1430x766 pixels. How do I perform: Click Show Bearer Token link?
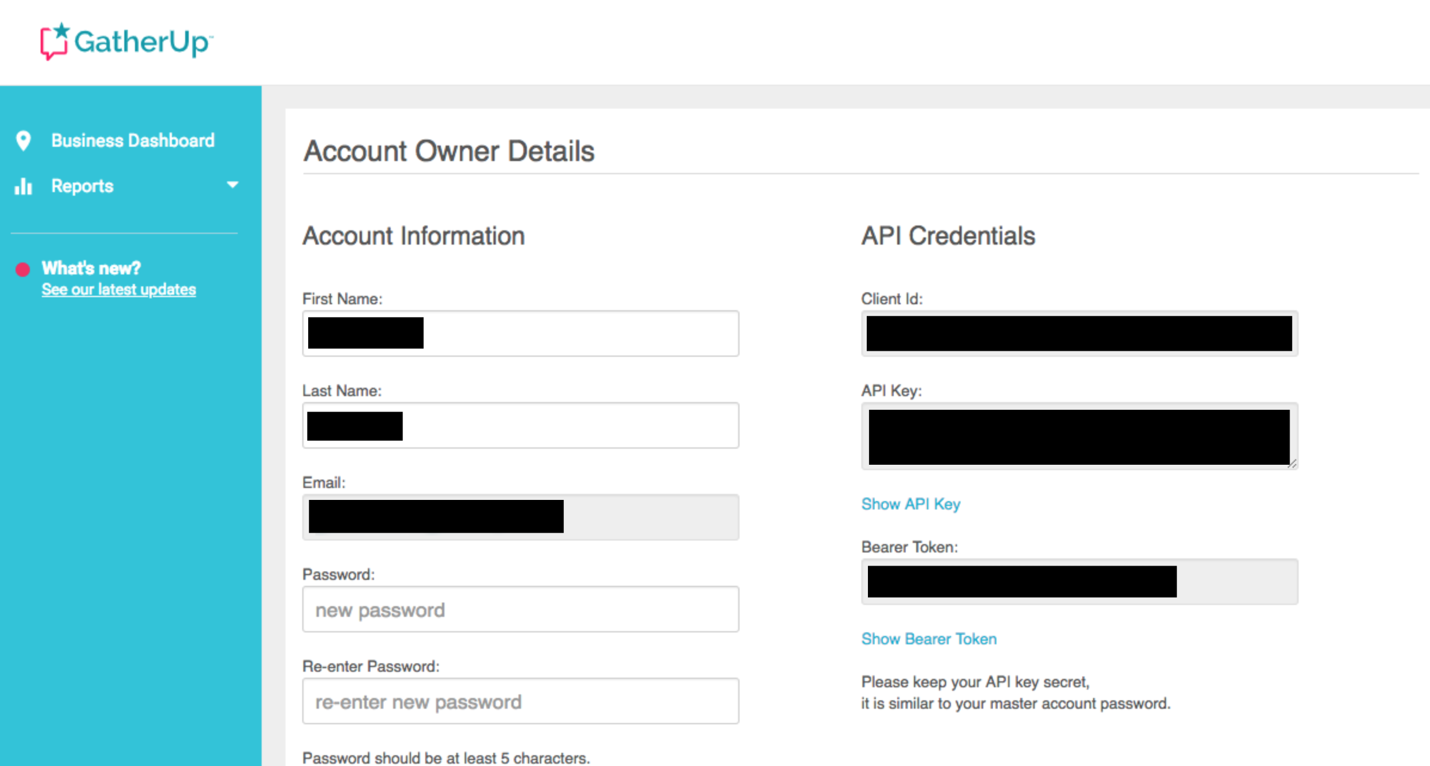coord(928,639)
